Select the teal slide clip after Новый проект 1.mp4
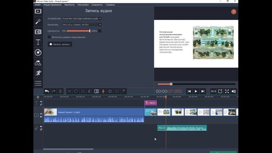 150,112
